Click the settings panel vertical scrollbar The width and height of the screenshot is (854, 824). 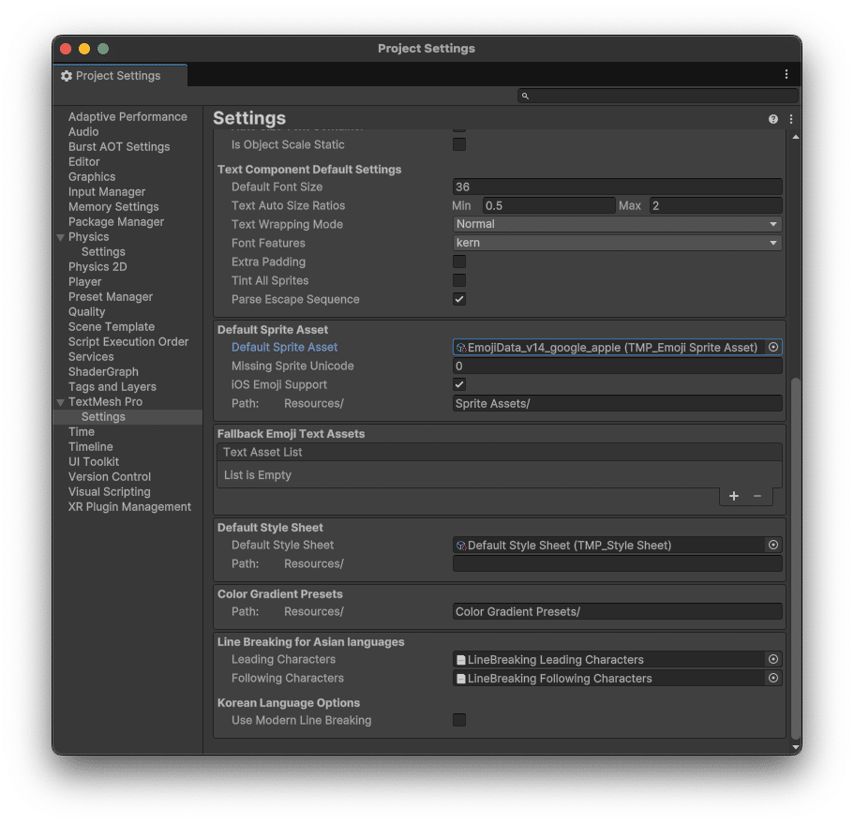pyautogui.click(x=796, y=558)
